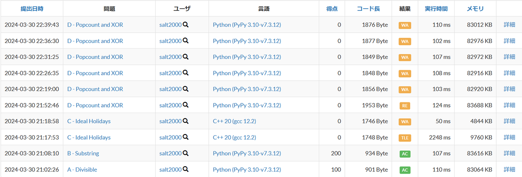522x177 pixels.
Task: Select memory value 9760 KB
Action: pyautogui.click(x=481, y=137)
